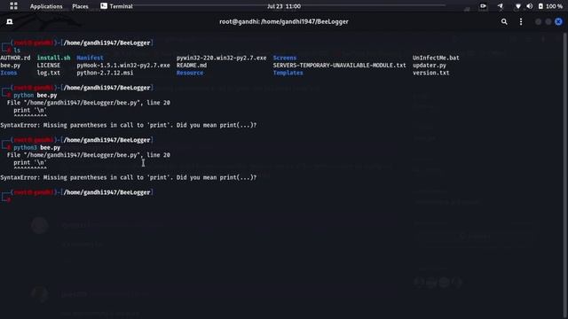Click the paper plane tray icon
This screenshot has height=319, width=568.
point(500,6)
